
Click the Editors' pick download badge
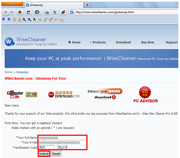(x=105, y=94)
